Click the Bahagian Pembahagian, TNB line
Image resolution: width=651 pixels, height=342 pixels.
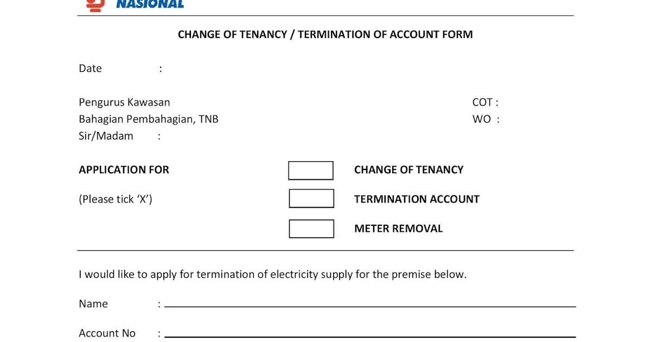tap(149, 119)
